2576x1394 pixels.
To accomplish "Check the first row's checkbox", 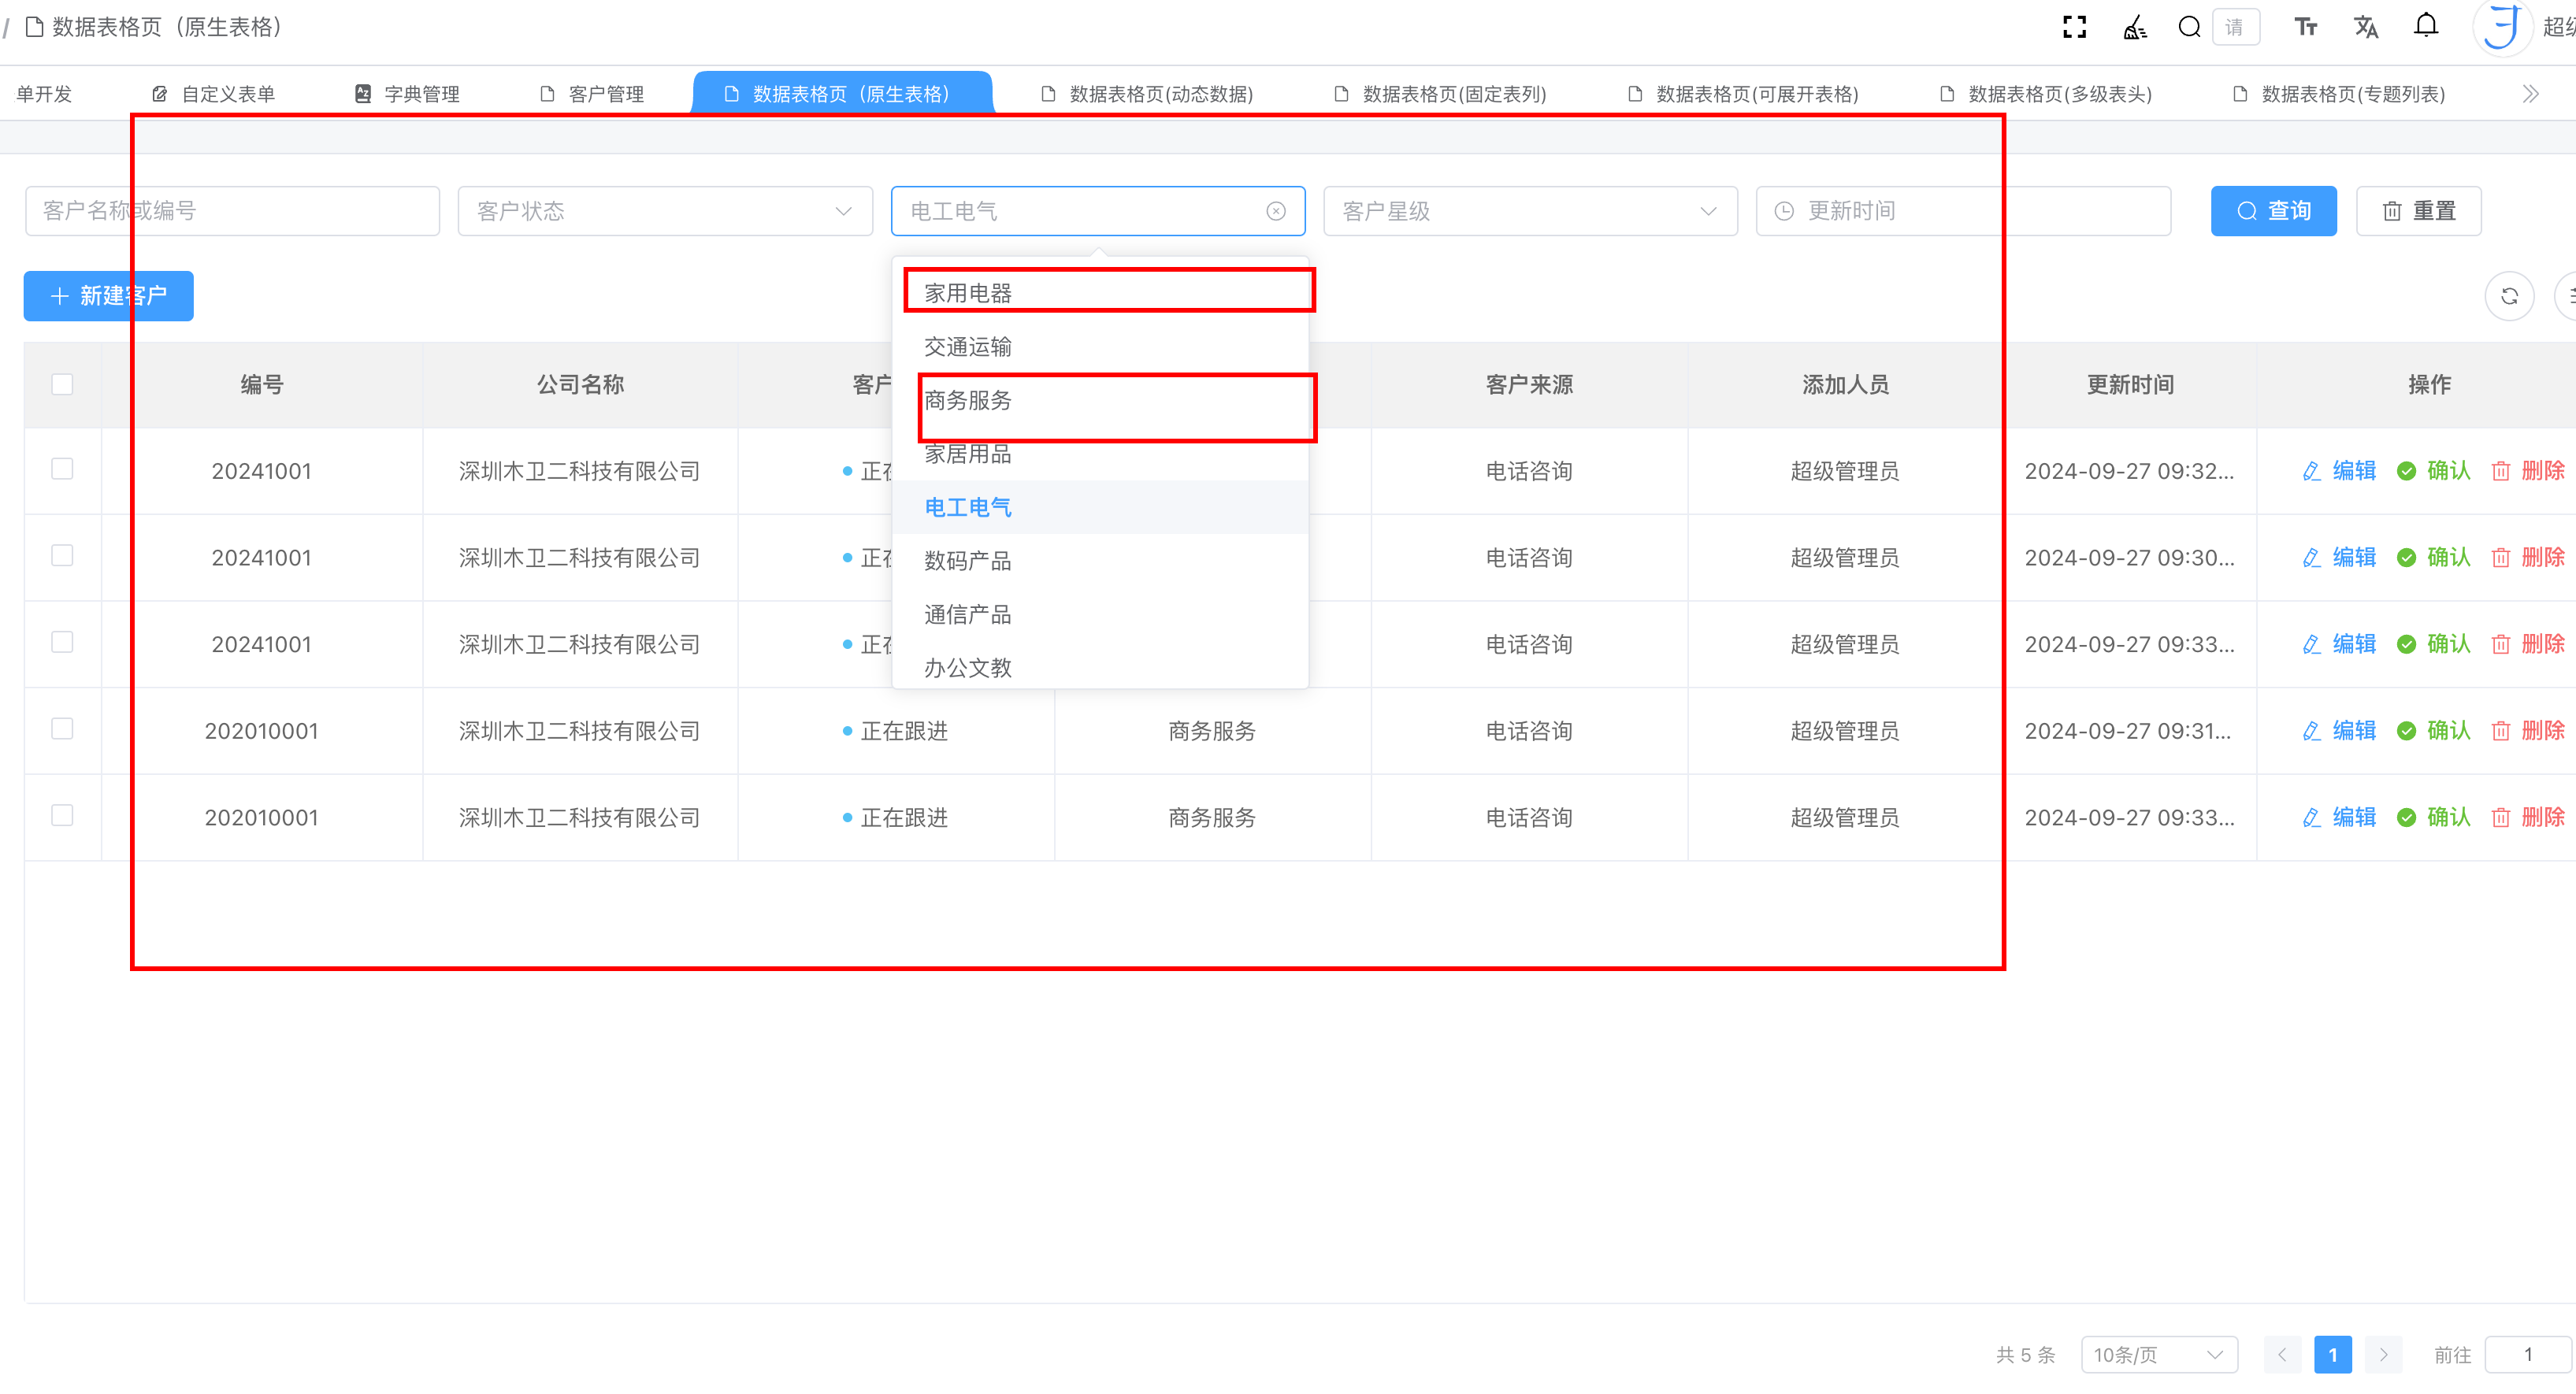I will [x=62, y=469].
